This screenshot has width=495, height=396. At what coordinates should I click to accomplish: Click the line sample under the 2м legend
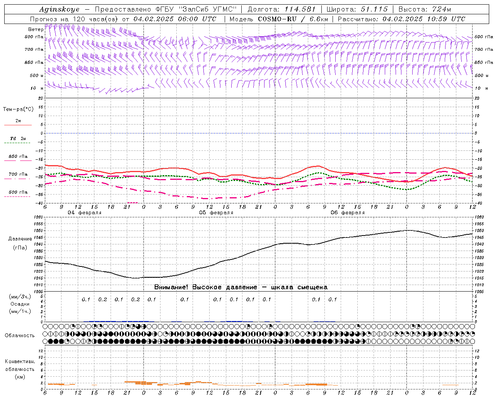click(18, 125)
